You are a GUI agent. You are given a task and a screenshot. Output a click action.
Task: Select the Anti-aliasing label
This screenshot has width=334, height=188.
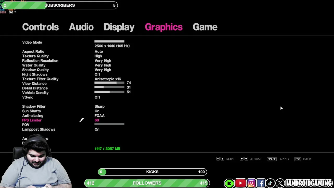coord(33,116)
